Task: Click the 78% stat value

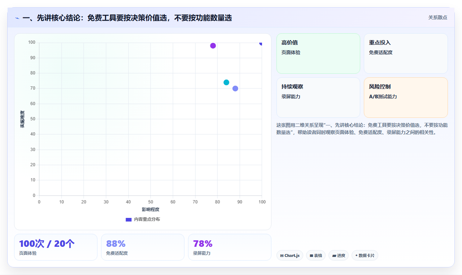Action: [x=203, y=244]
